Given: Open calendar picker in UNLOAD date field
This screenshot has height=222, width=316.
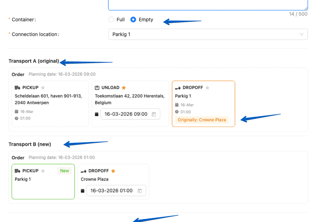Looking at the screenshot, I should 154,114.
